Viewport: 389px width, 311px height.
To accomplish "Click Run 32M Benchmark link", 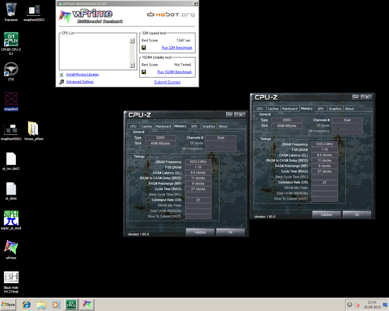I will point(177,48).
